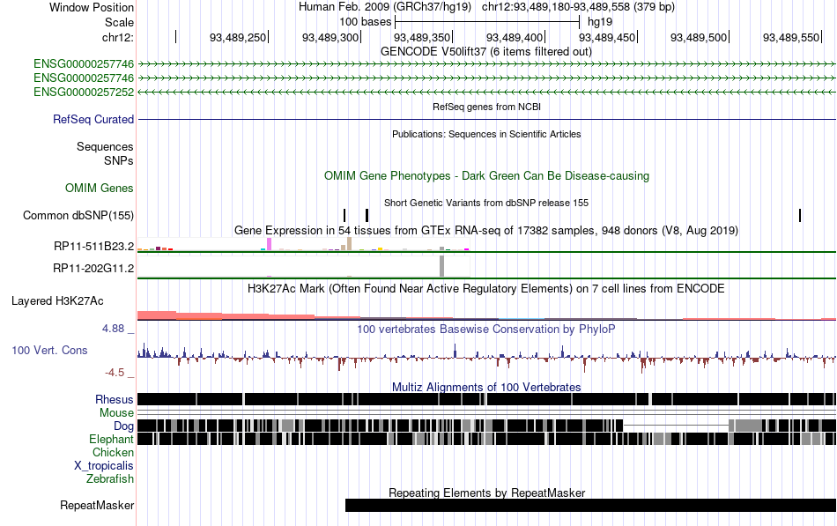Screen dimensions: 837x526
Task: Click the tall gray bar in RP11-202G11.2 expression graph
Action: click(x=441, y=266)
